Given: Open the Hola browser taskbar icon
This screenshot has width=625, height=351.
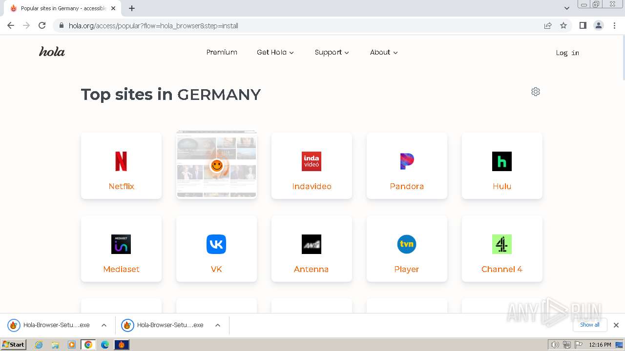Looking at the screenshot, I should 122,345.
